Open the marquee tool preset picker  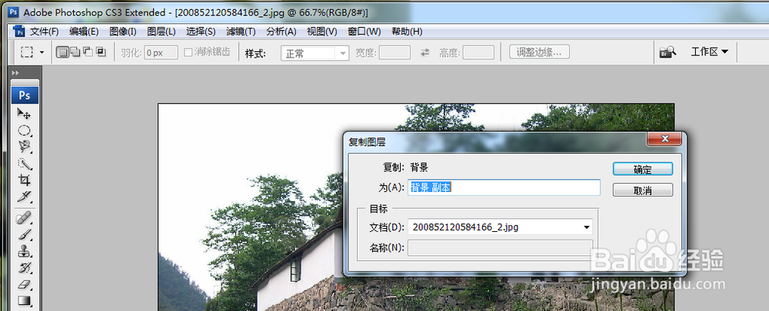[42, 52]
